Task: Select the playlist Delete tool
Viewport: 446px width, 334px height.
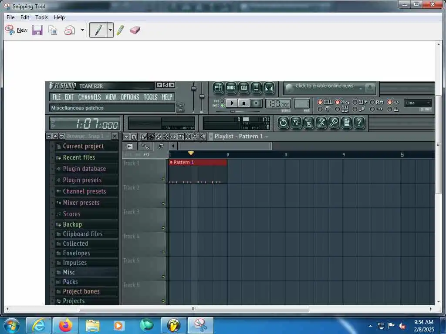Action: pyautogui.click(x=159, y=137)
